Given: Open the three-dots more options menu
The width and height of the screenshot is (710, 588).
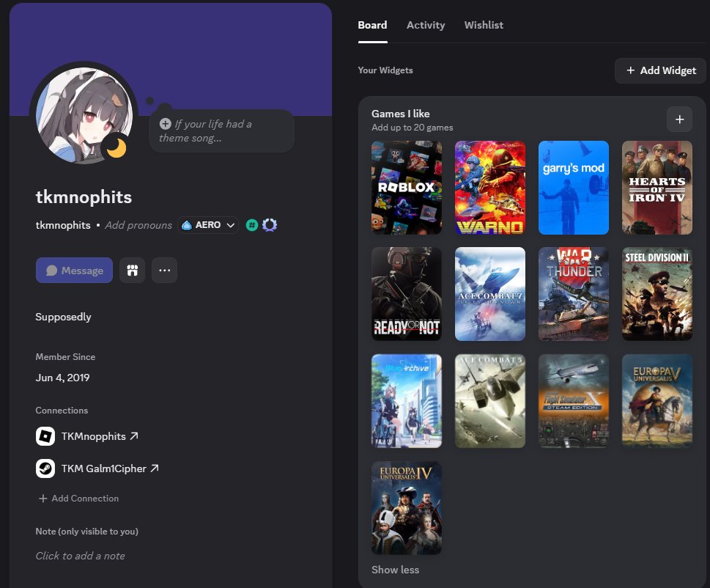Looking at the screenshot, I should point(164,270).
